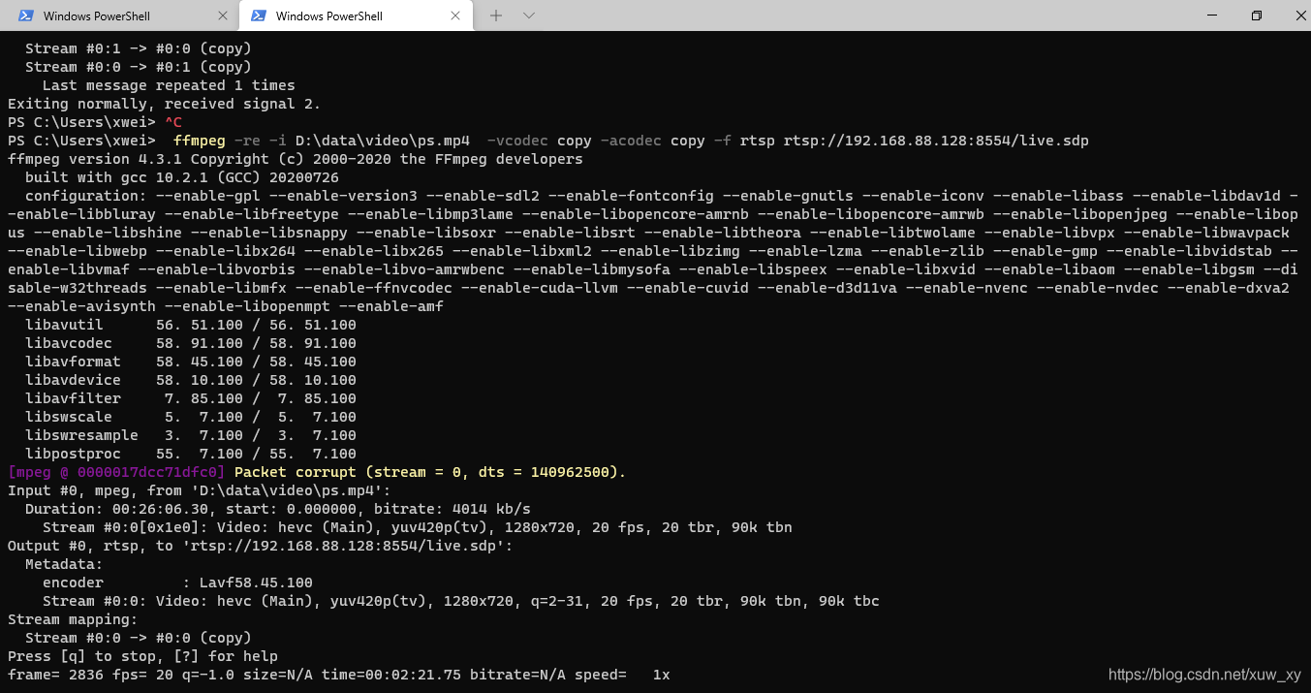
Task: Click the 'Stream #0:1 -> #0:0 (copy)' line
Action: [x=139, y=48]
